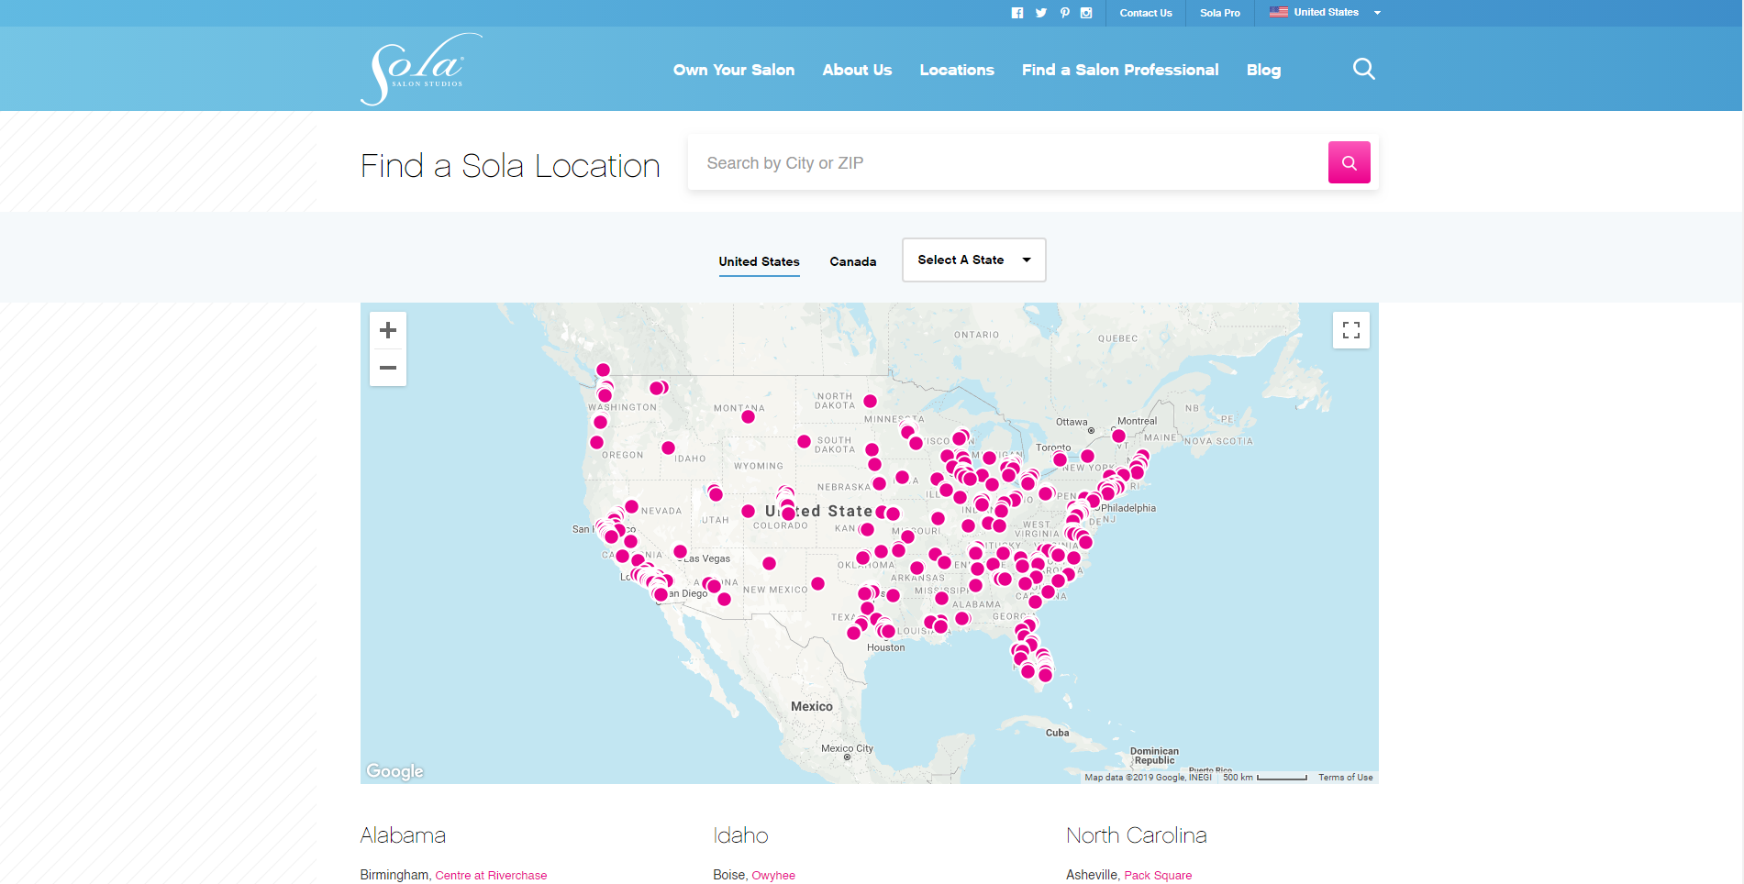1744x884 pixels.
Task: Open Sola's Facebook page icon
Action: 1016,13
